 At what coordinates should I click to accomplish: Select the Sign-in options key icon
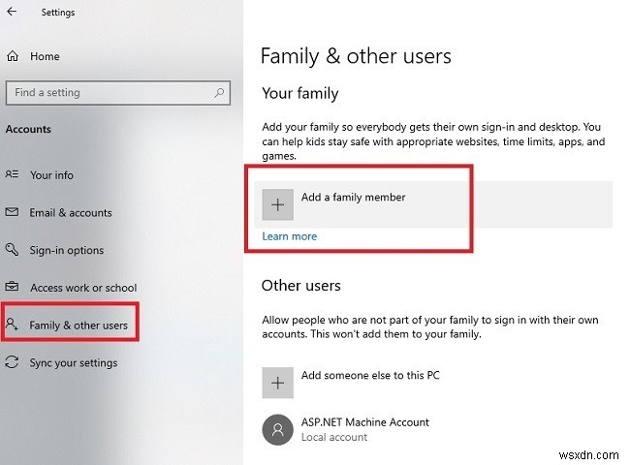pyautogui.click(x=12, y=249)
